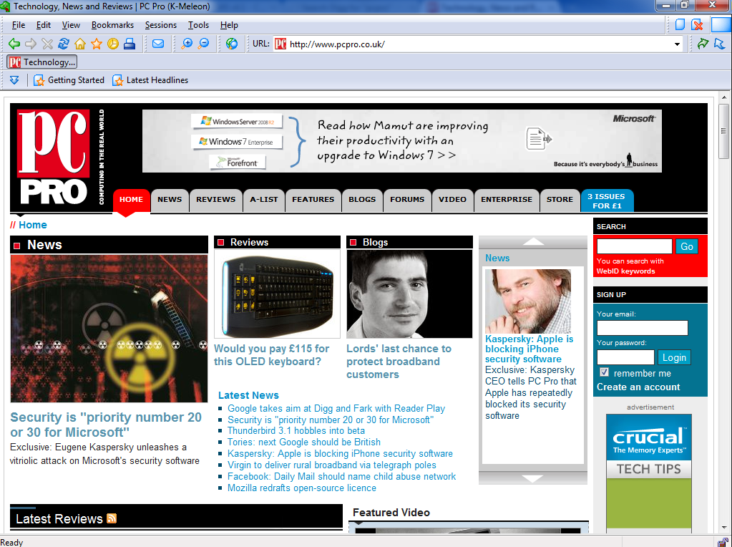Open the ENTERPRISE navigation tab
The height and width of the screenshot is (547, 732).
click(507, 200)
